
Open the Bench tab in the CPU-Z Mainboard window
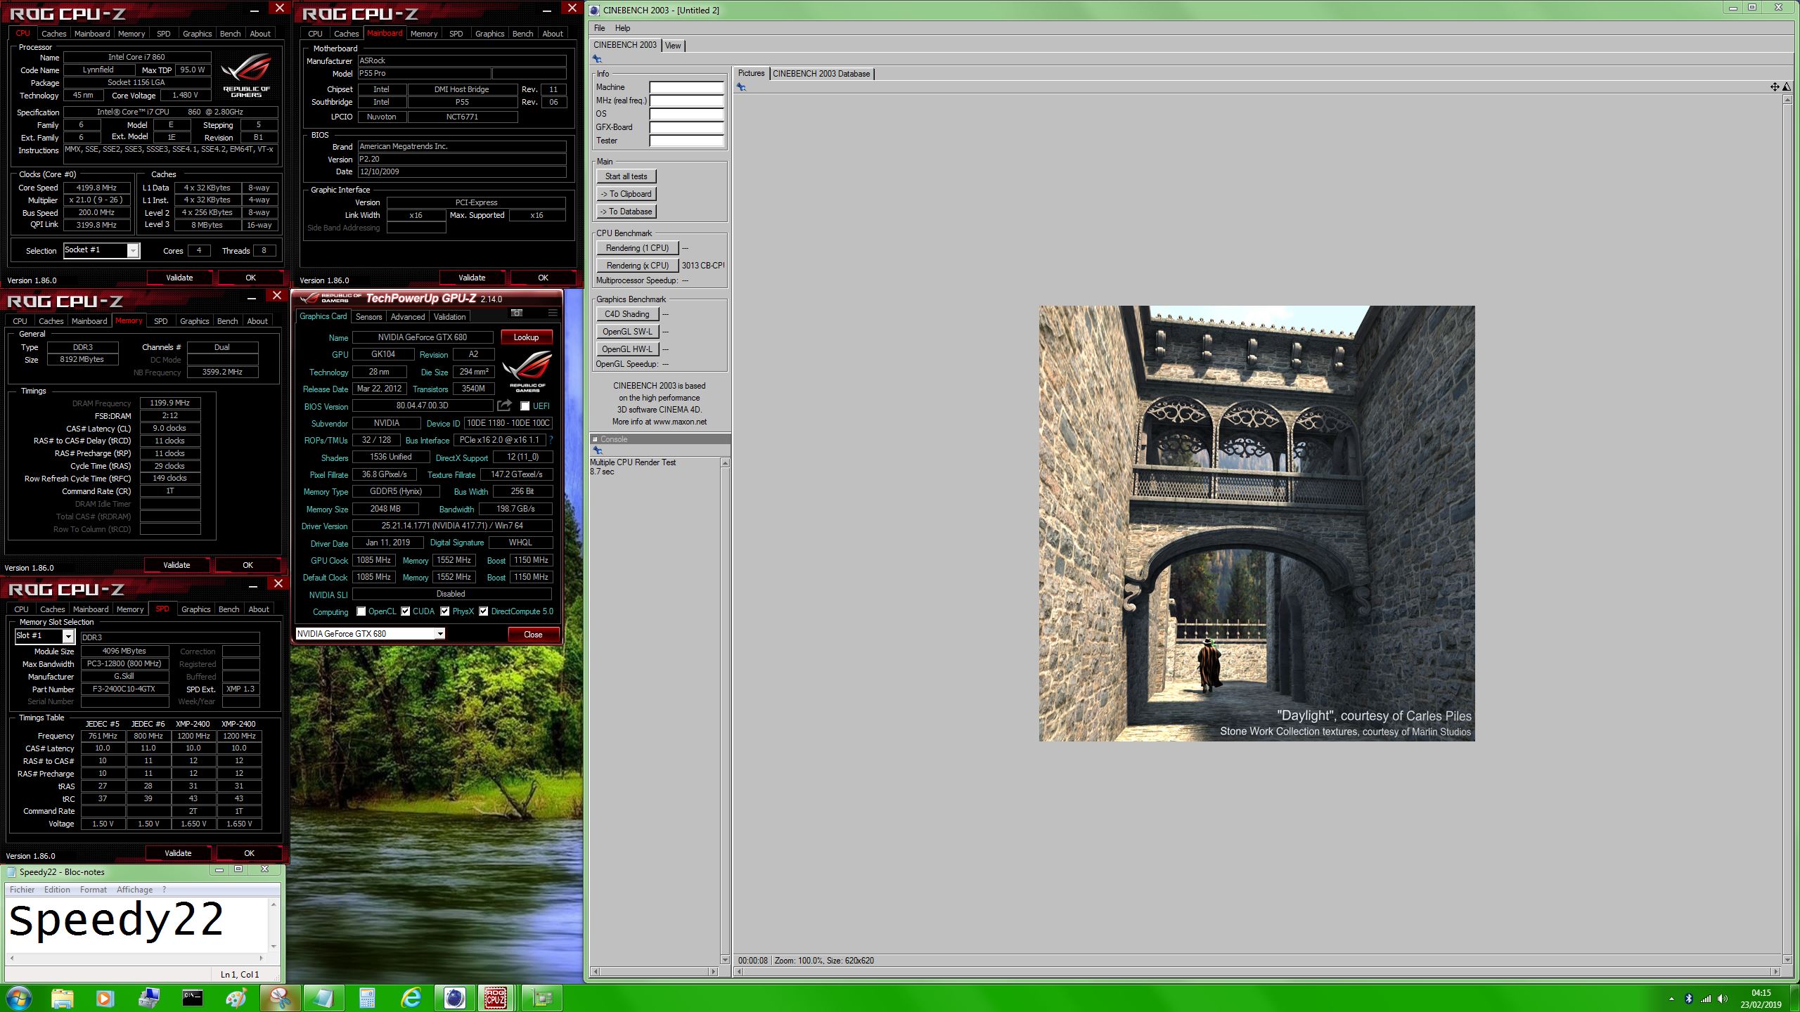523,34
